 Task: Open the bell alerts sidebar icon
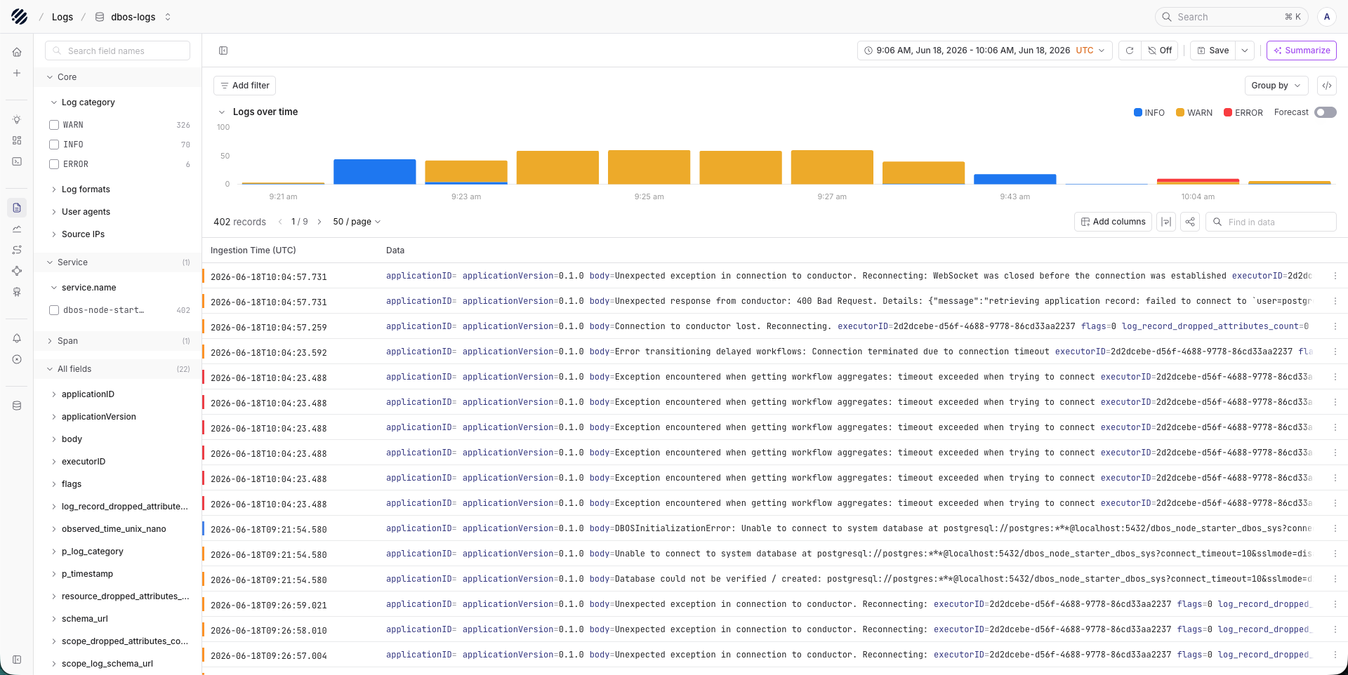(x=17, y=338)
